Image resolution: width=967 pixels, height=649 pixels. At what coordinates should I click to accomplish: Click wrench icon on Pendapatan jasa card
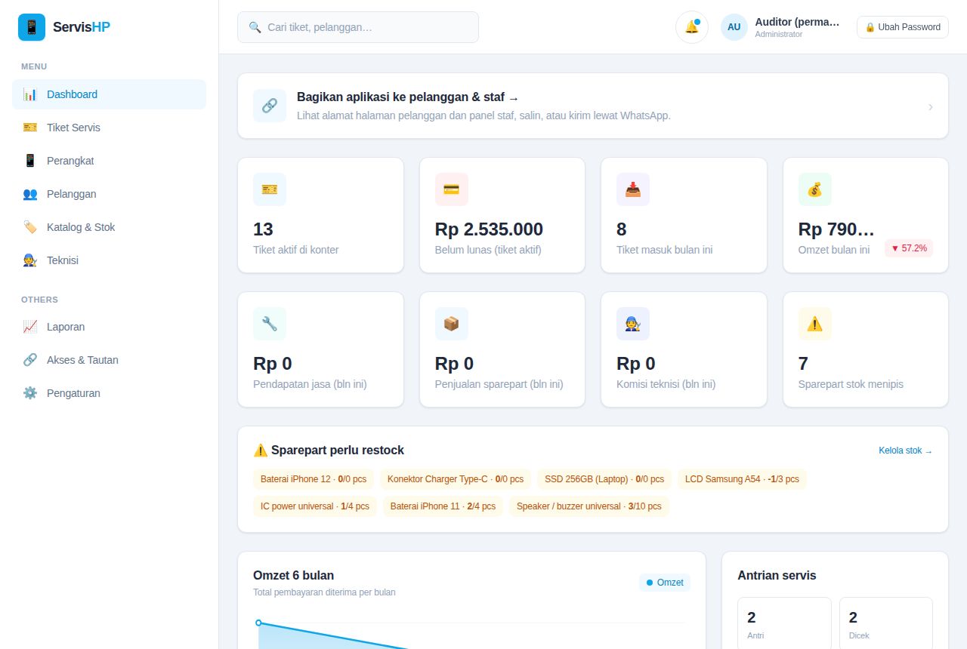click(270, 324)
